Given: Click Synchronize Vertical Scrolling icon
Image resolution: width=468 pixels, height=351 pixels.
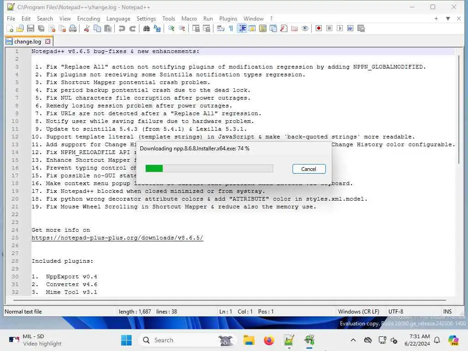Looking at the screenshot, I should 196,29.
